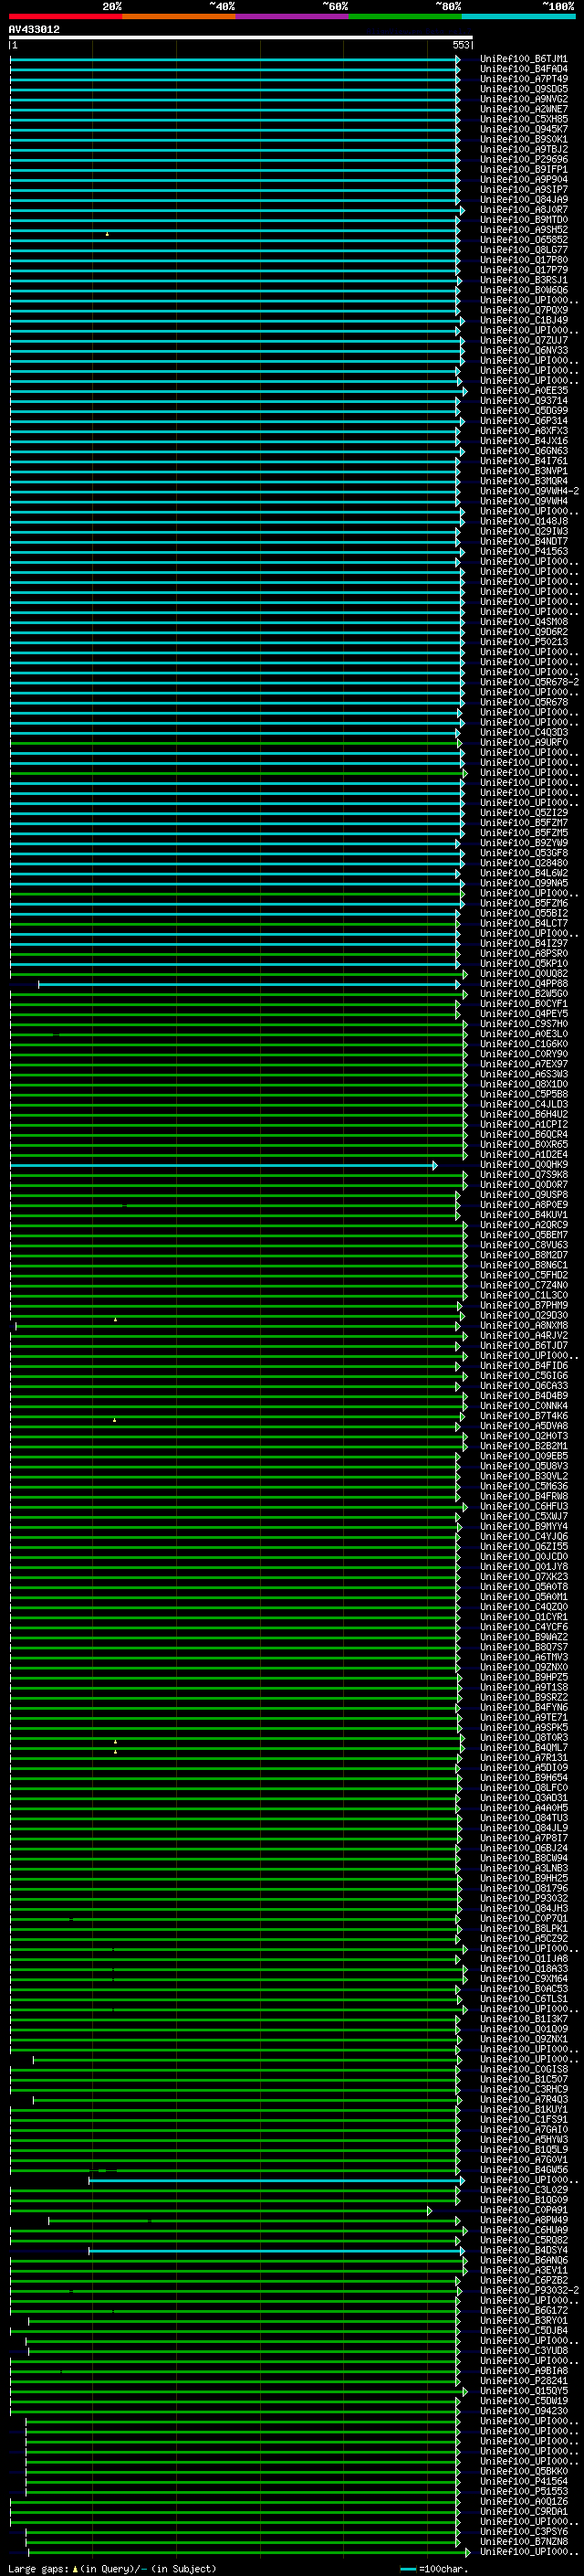Viewport: 584px width, 2576px height.
Task: Select the UniRef100_Q2H0T3 label
Action: tap(524, 1436)
